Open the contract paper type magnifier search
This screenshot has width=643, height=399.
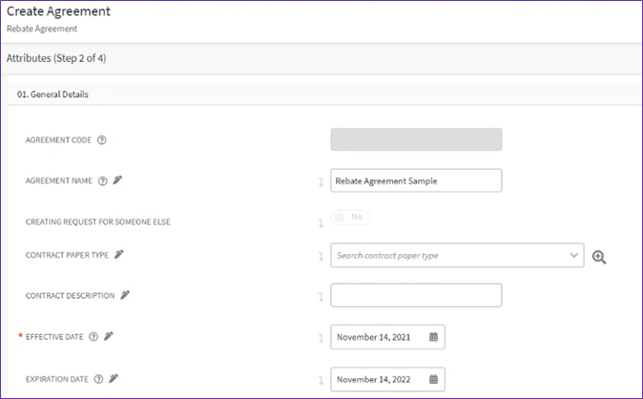(599, 256)
